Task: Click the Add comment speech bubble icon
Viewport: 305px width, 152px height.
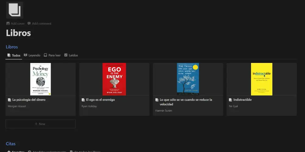Action: (x=29, y=23)
